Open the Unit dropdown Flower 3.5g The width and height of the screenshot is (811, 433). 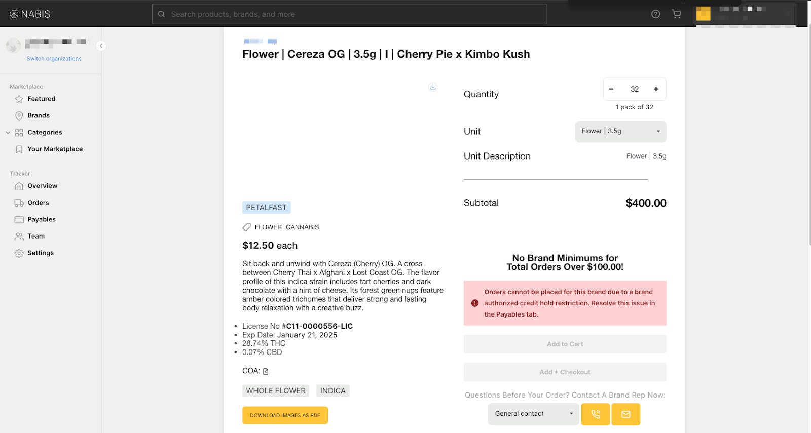[620, 132]
